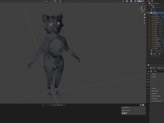This screenshot has width=164, height=123.
Task: Select the MustacheFur object in outliner
Action: (x=158, y=44)
